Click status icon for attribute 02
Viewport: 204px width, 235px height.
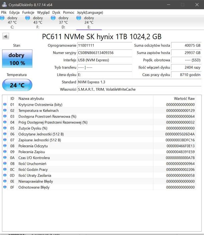click(5, 110)
